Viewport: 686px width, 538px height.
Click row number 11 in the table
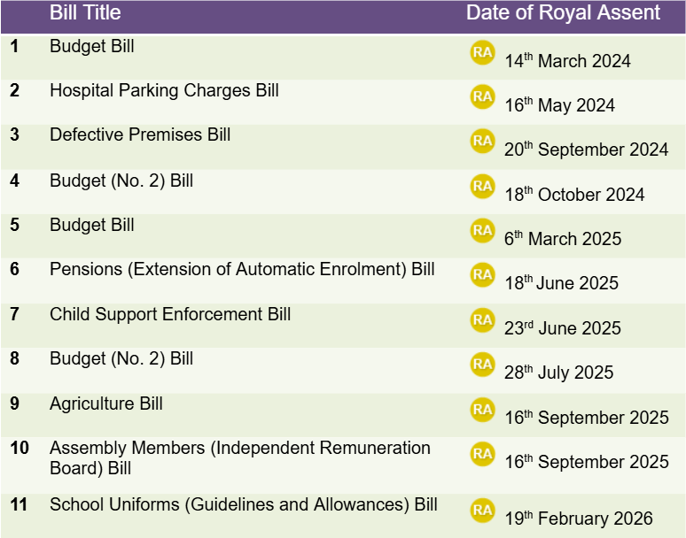pyautogui.click(x=19, y=505)
